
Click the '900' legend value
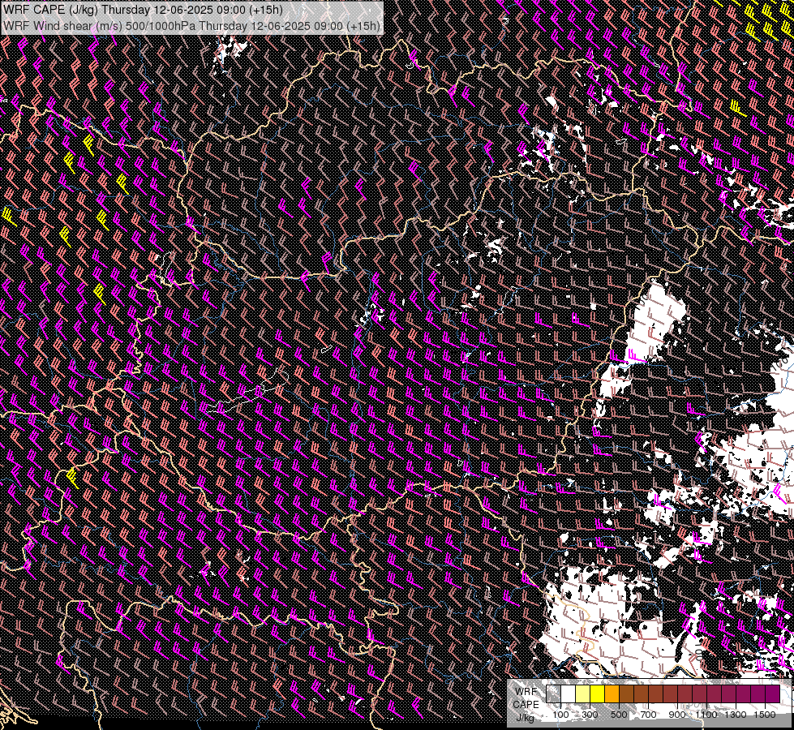[x=677, y=715]
